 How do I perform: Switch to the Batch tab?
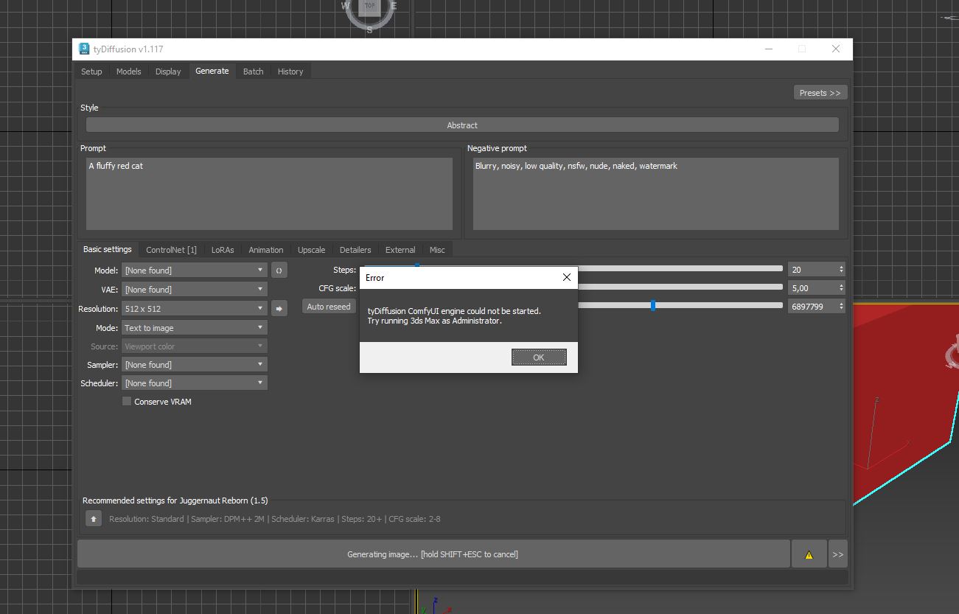[253, 71]
